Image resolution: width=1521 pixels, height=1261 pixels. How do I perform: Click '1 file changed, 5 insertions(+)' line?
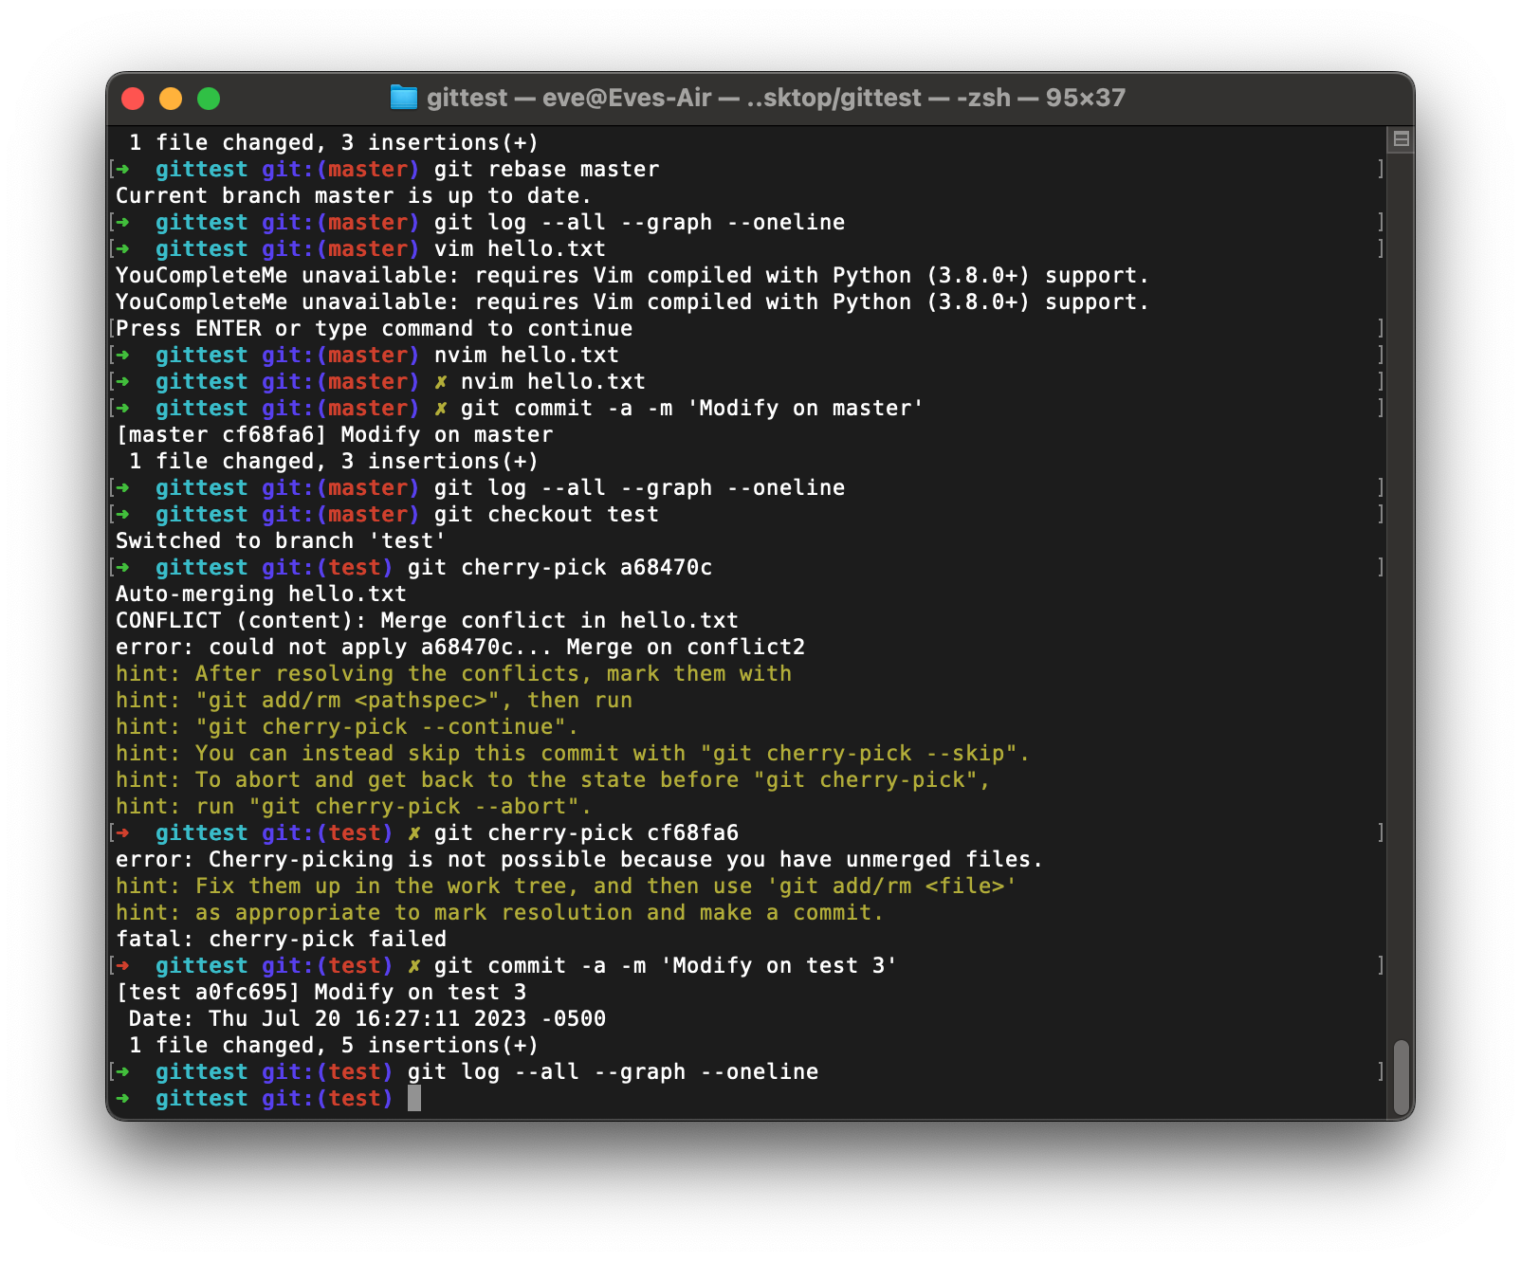(x=334, y=1046)
